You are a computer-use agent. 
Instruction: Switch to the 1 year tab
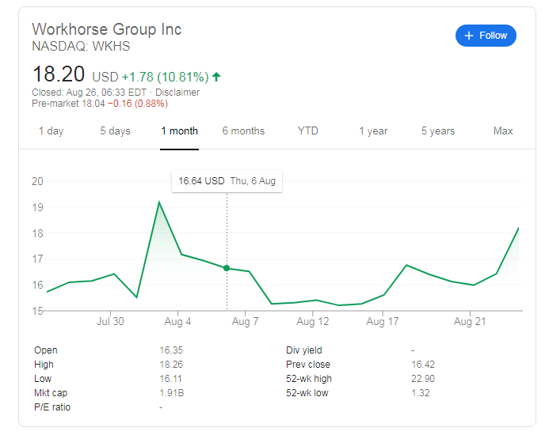coord(373,131)
